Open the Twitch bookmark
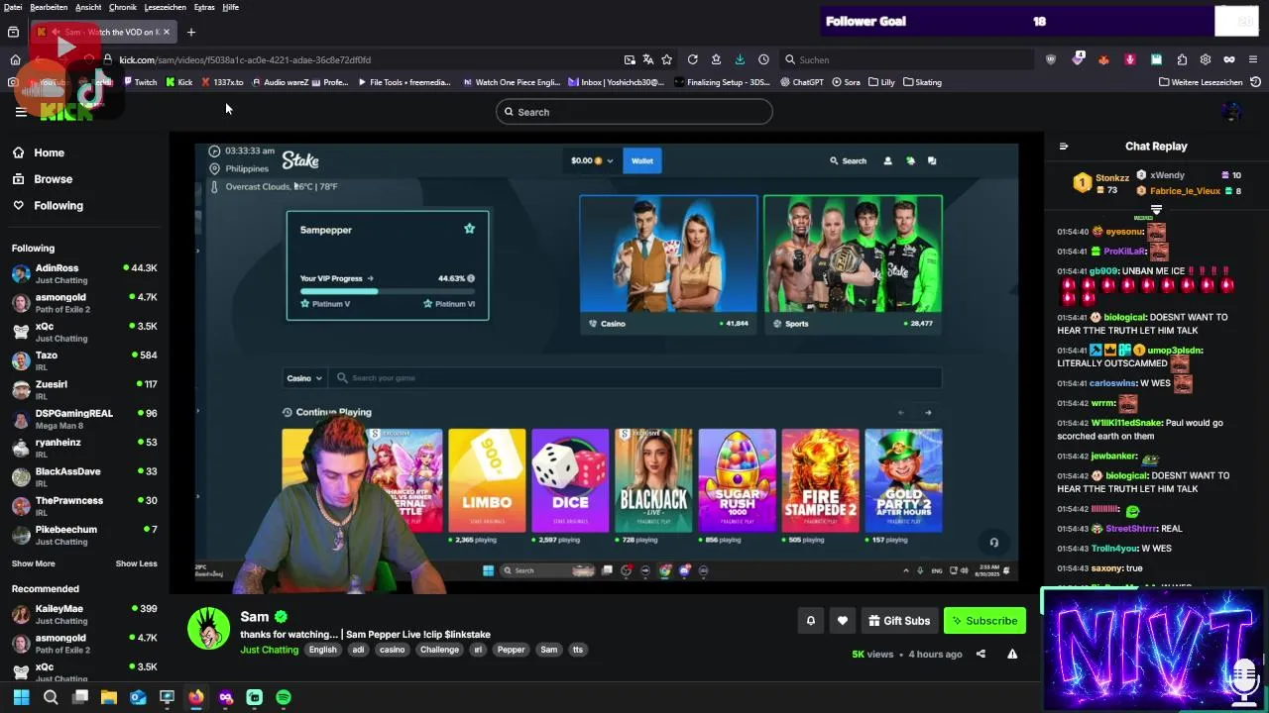 click(x=140, y=82)
